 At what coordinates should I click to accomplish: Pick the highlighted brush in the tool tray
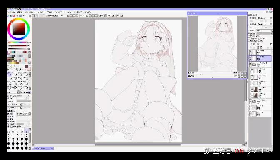10,74
